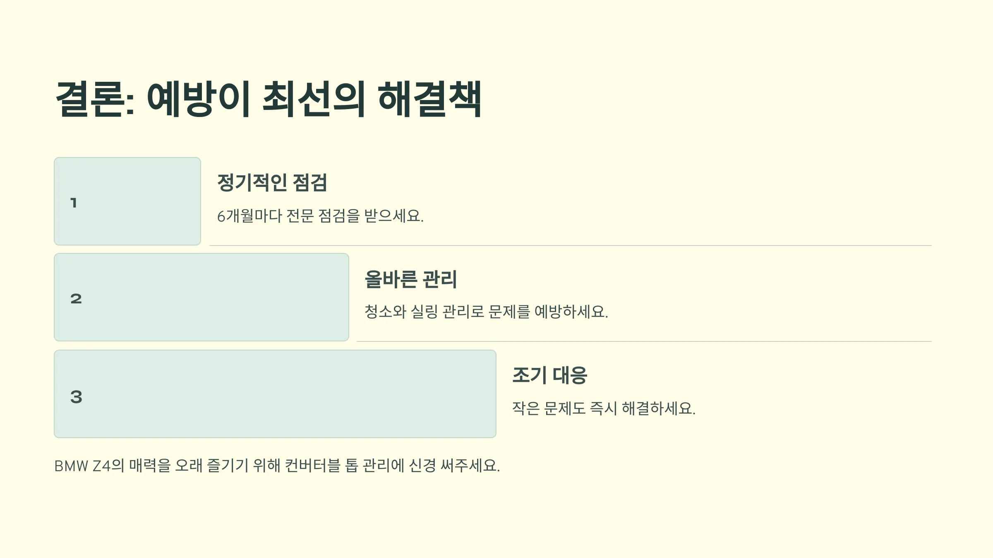The height and width of the screenshot is (558, 993).
Task: Click the text 6개월마다 전문 점검을 받으세요
Action: (x=321, y=216)
